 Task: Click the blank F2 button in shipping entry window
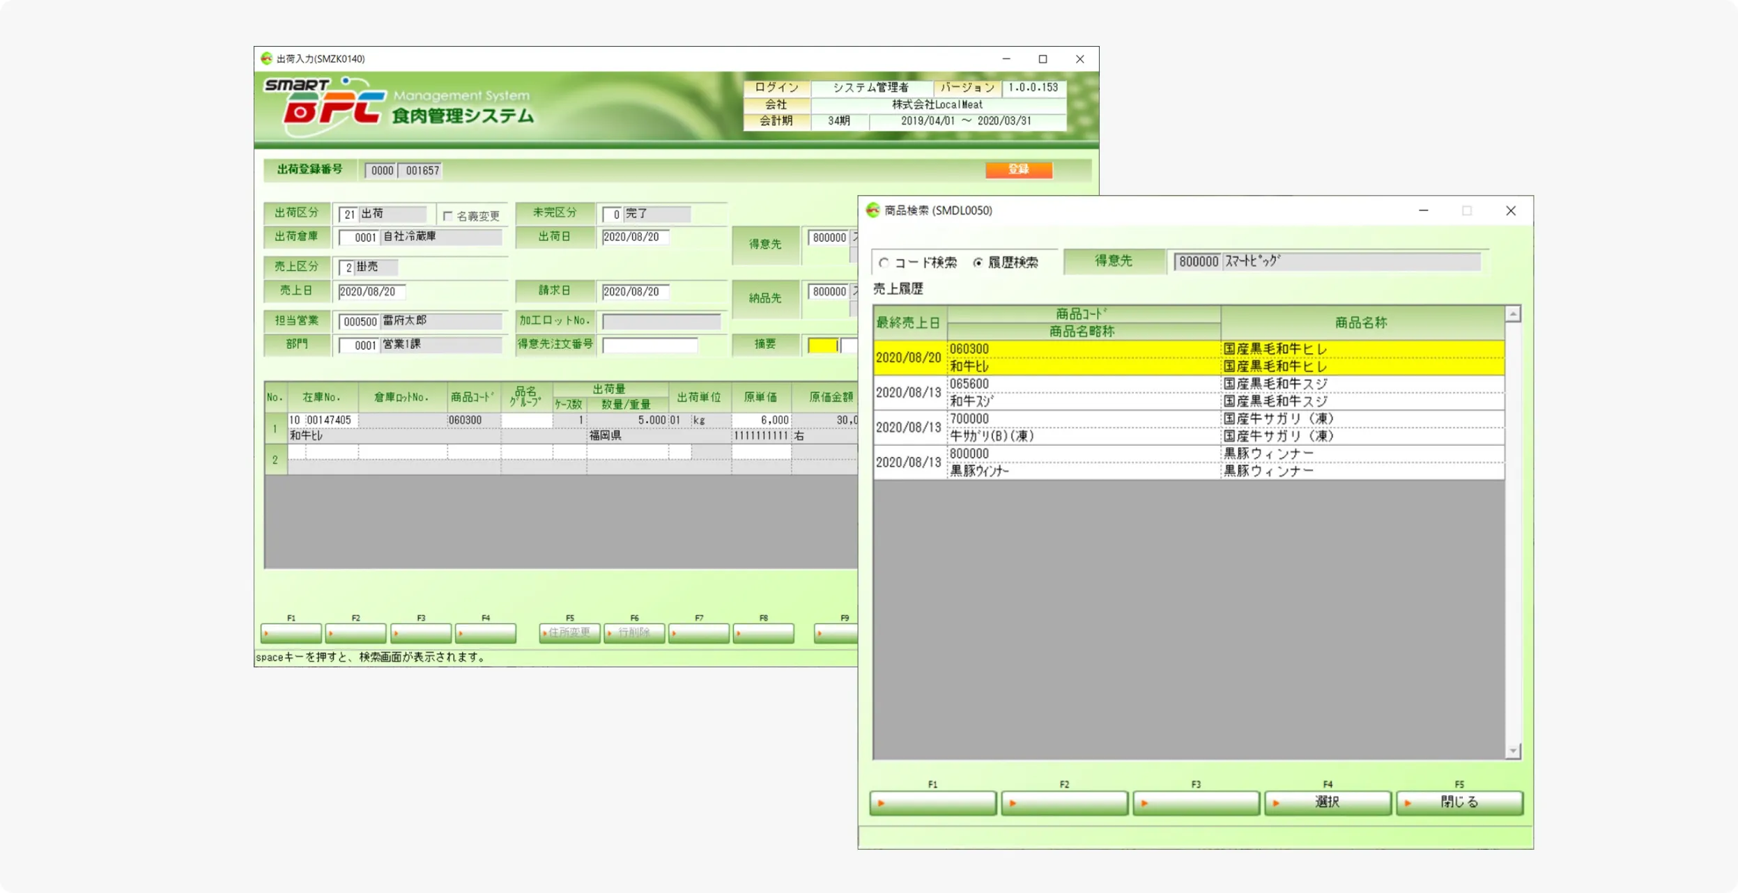355,632
